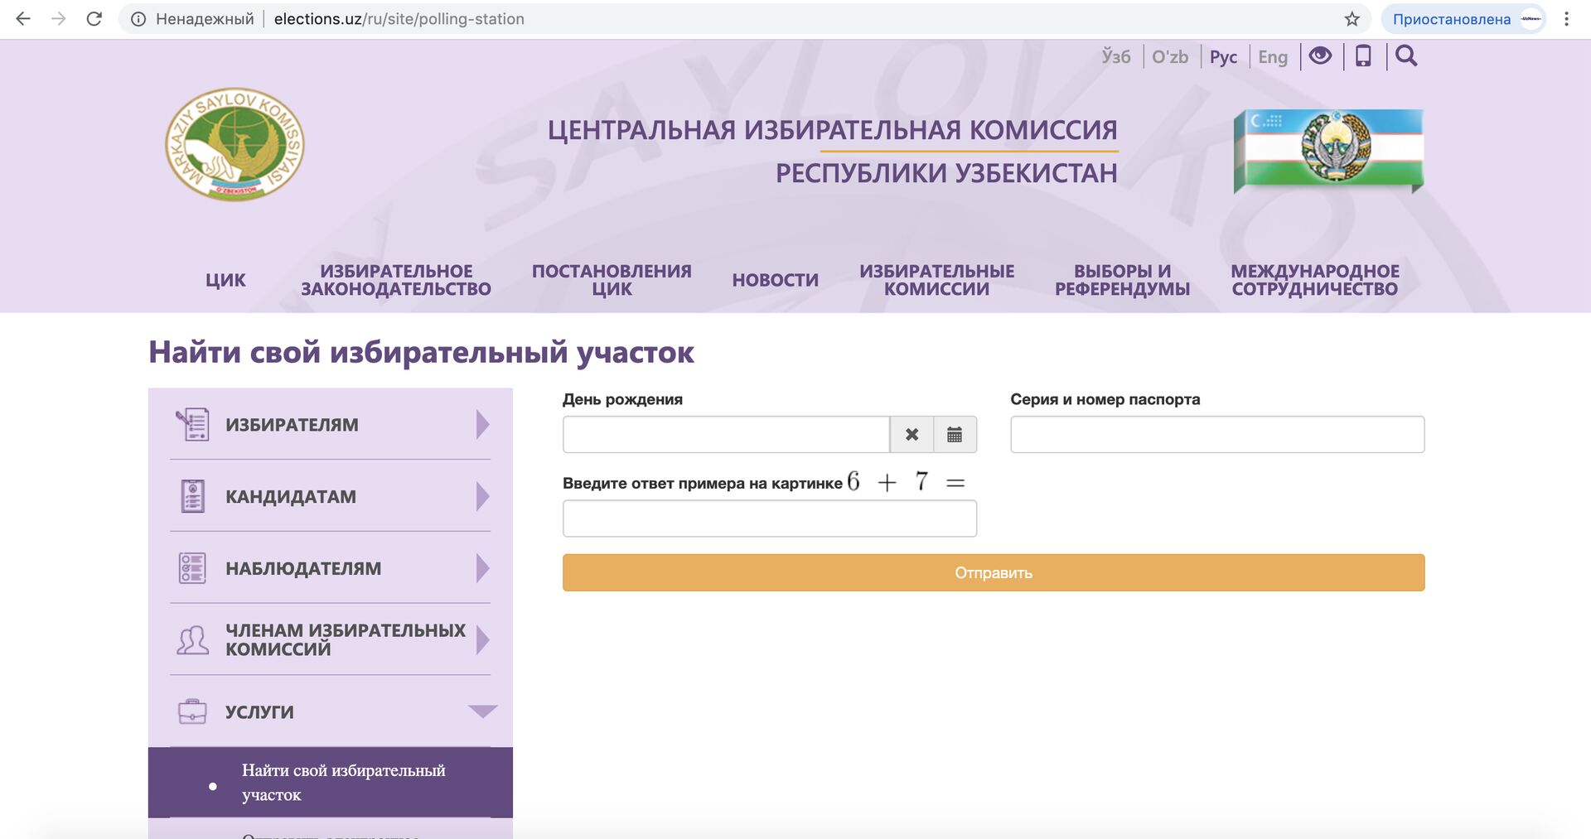The height and width of the screenshot is (839, 1591).
Task: Open ВЫБОРЫ И РЕФЕРЕНДУМЫ menu
Action: [x=1122, y=280]
